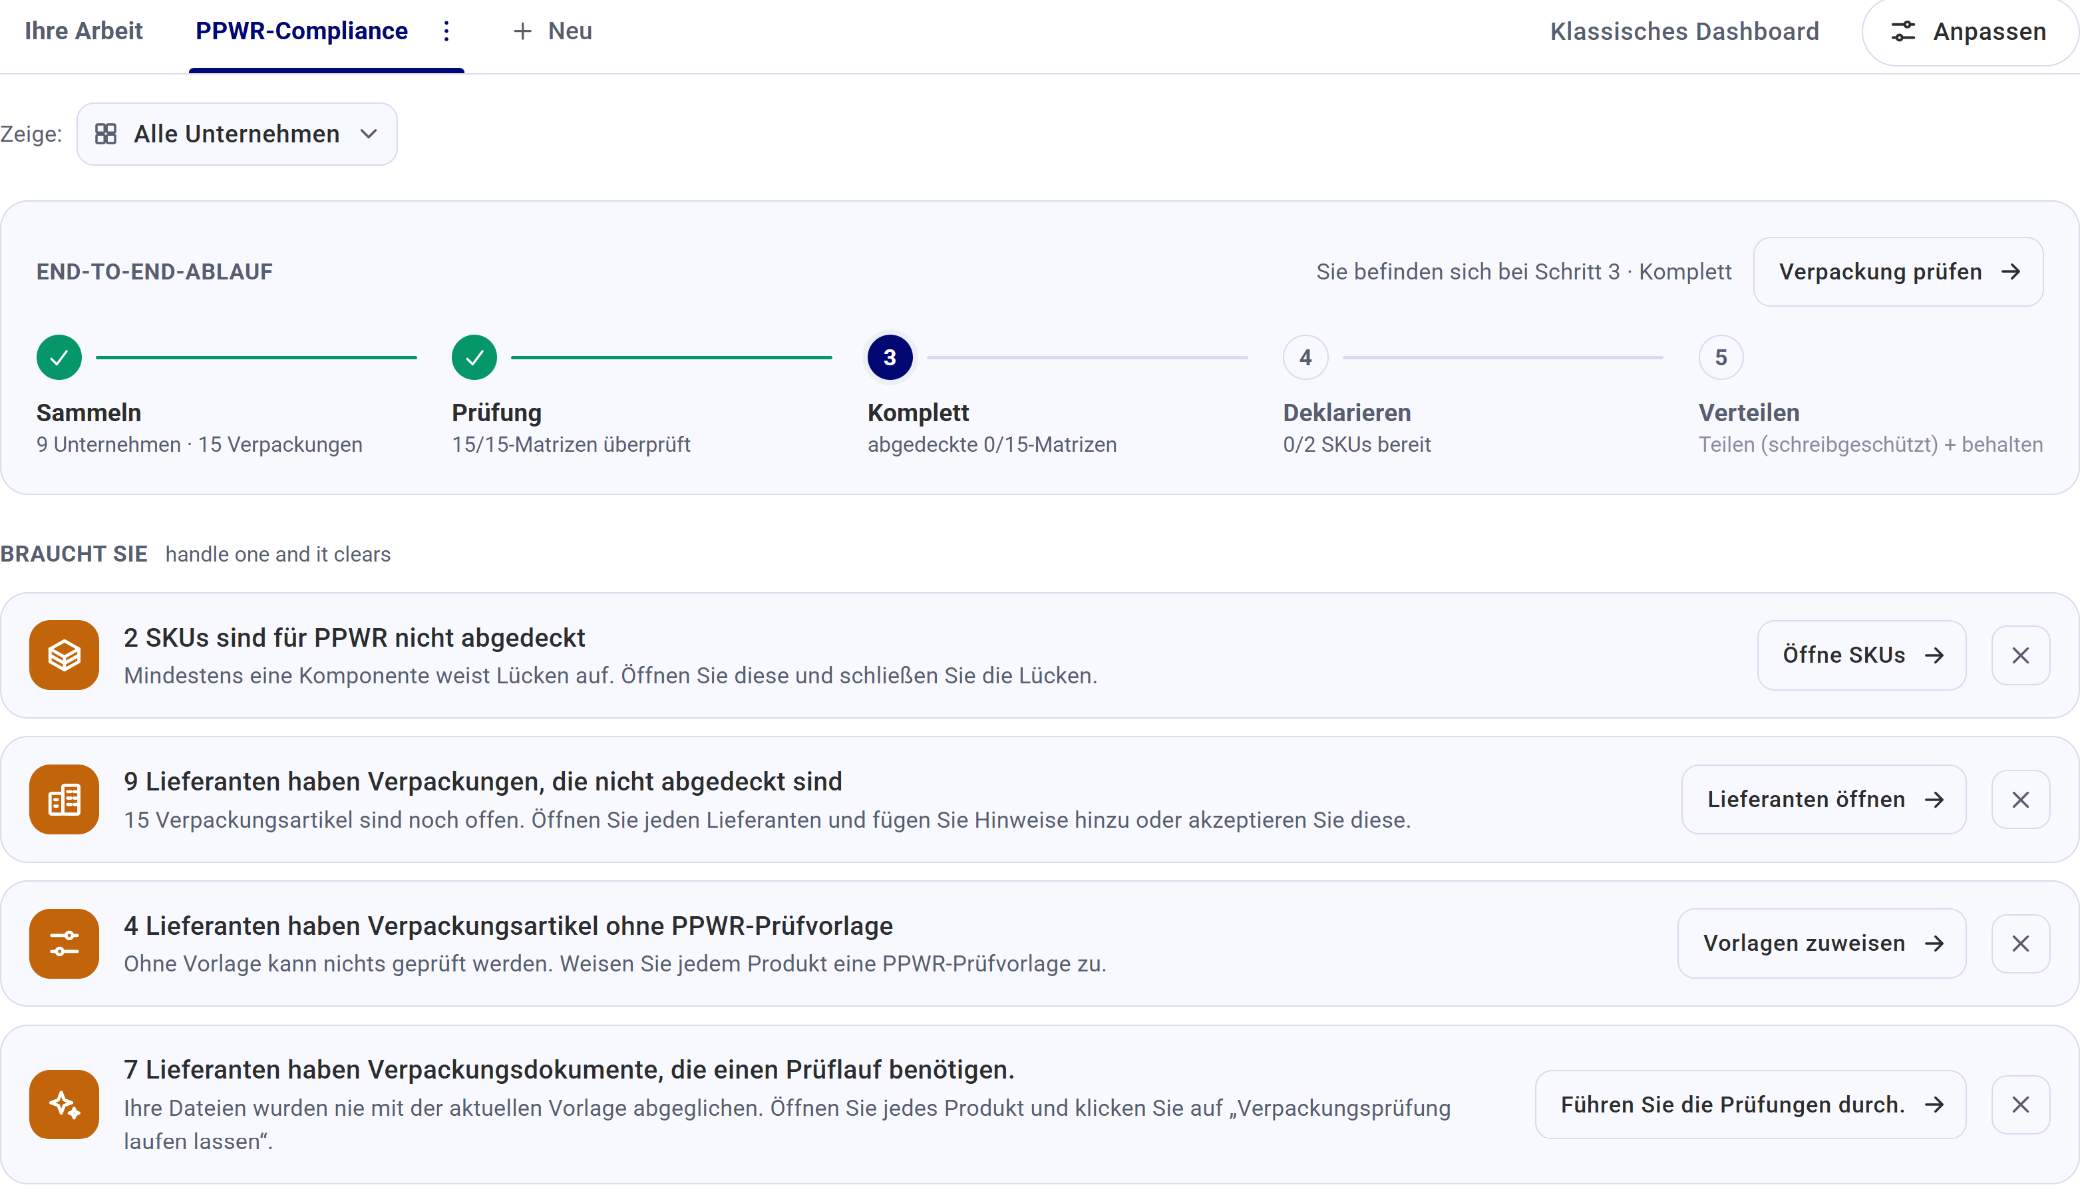Click 'Sie befinden sich bei Schritt 3' text

(1469, 272)
